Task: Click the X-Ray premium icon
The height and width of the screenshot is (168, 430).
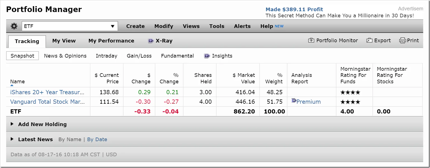Action: coord(151,41)
